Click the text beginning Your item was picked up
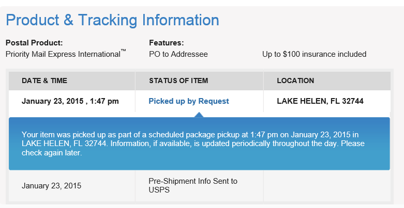 (x=193, y=143)
